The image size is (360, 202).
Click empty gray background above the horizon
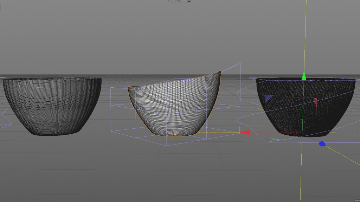click(x=105, y=35)
